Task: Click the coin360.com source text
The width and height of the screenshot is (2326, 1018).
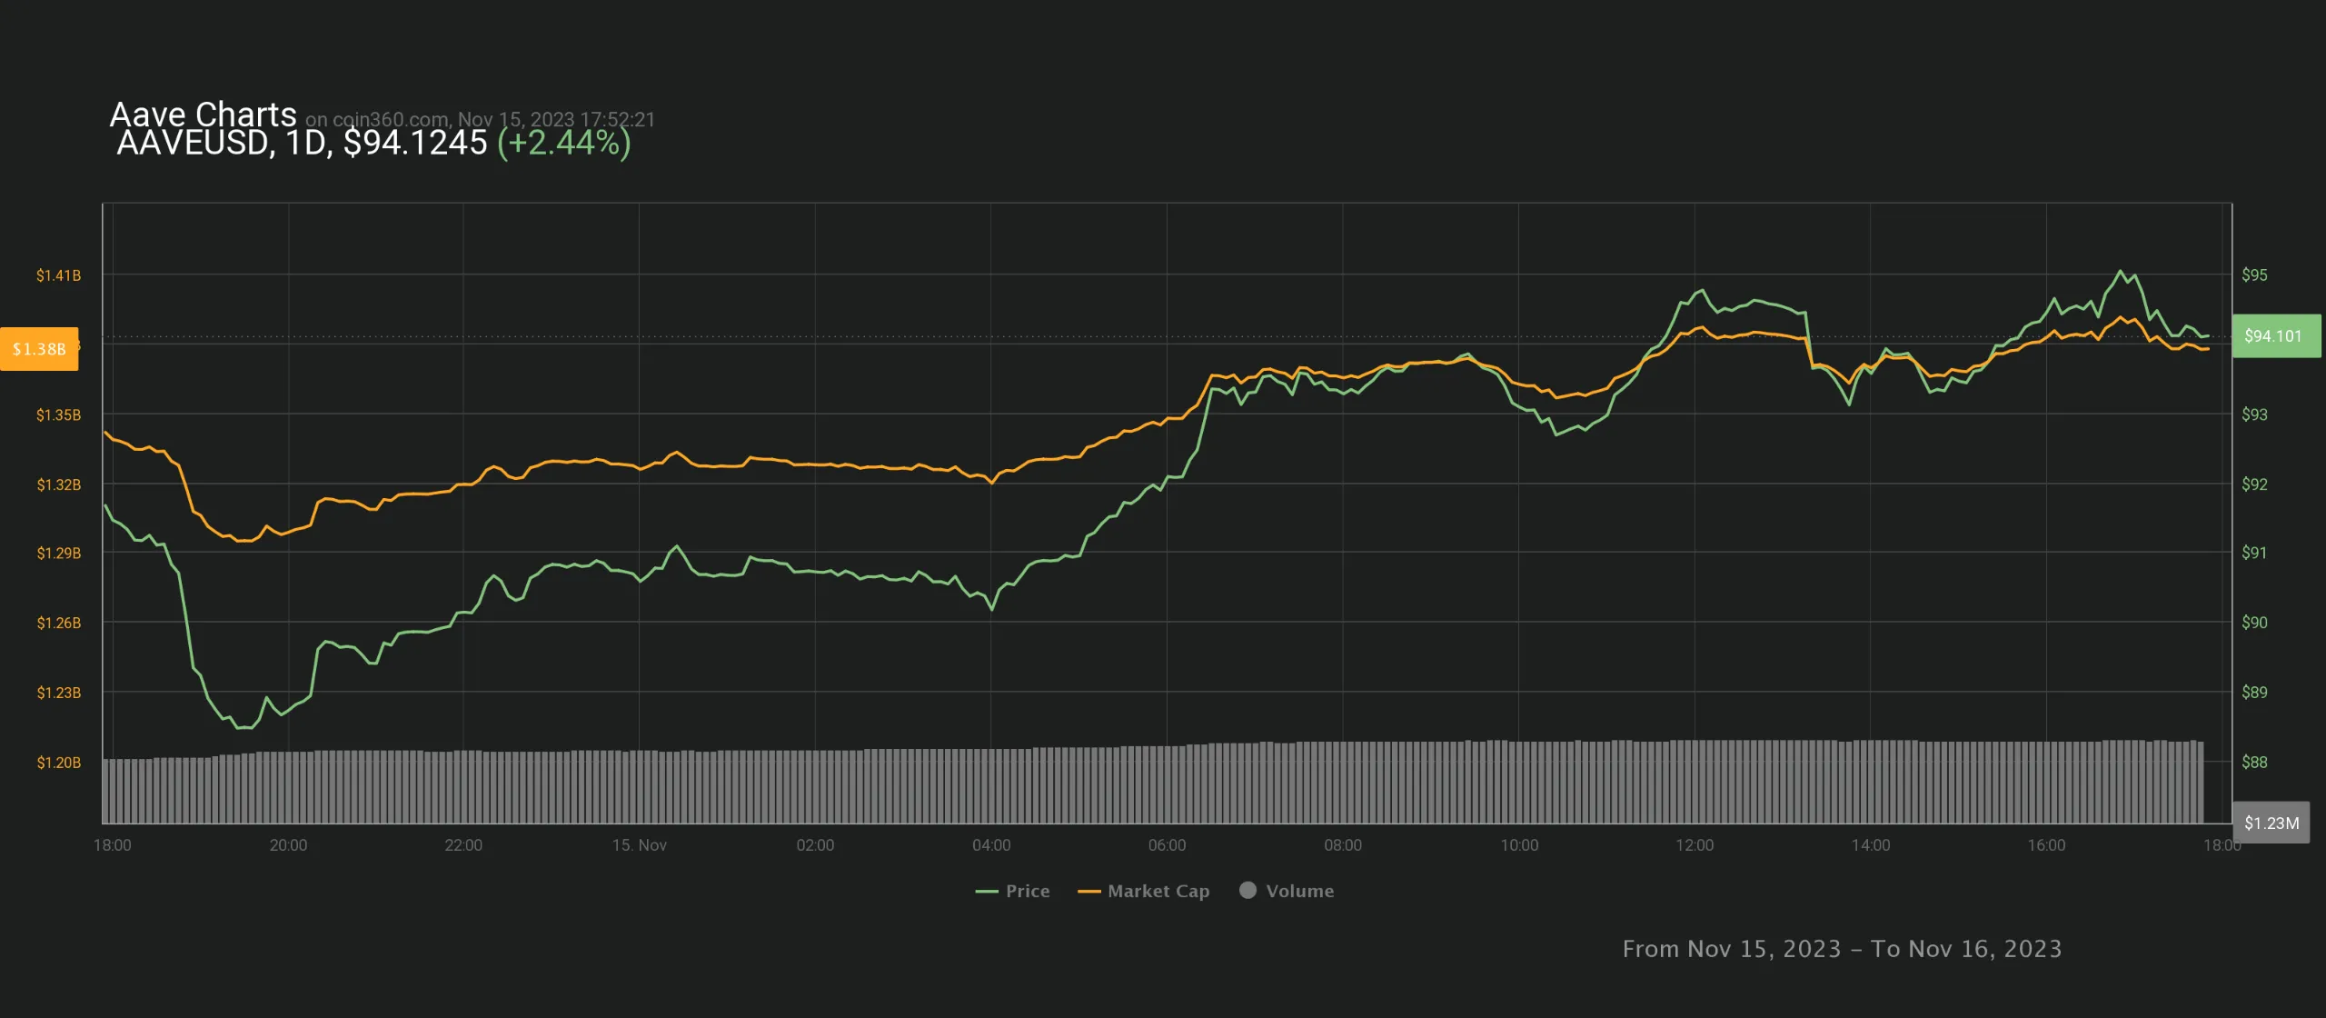Action: [x=390, y=120]
